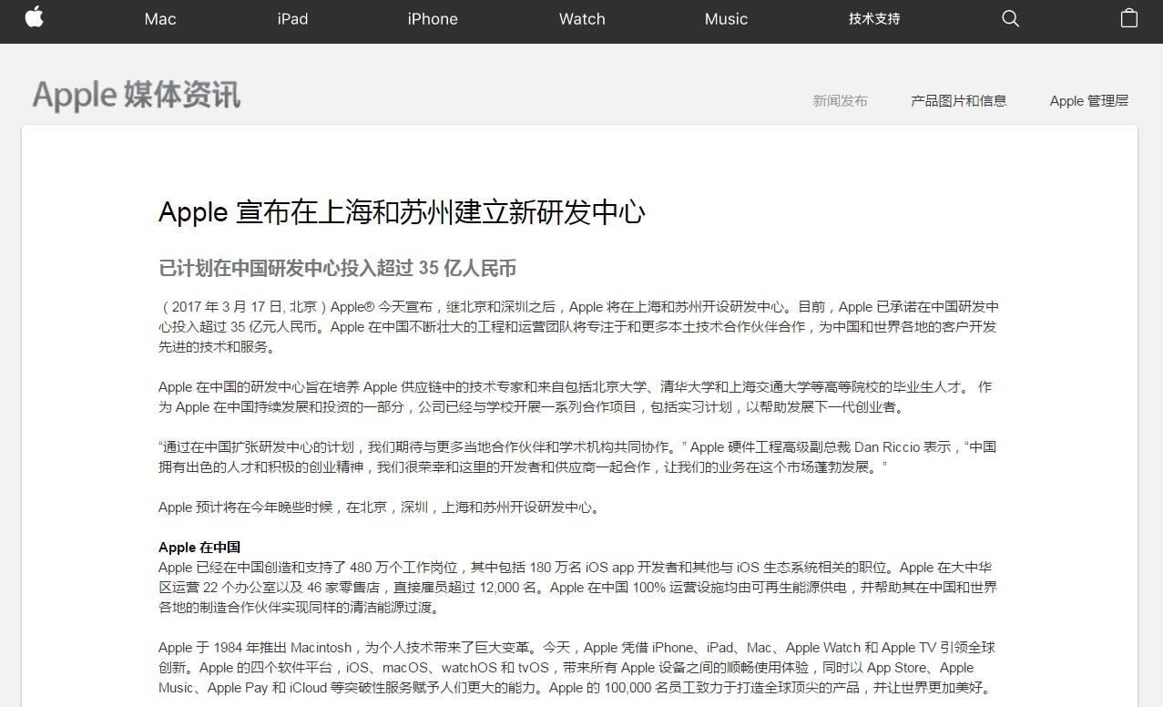Select the bold Apple 在中国 subheading
1163x707 pixels.
tap(199, 547)
